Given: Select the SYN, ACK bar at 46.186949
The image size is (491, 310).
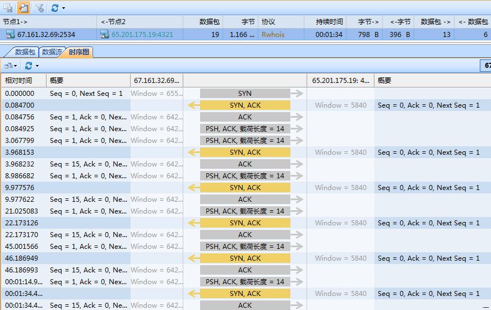Looking at the screenshot, I should coord(245,258).
